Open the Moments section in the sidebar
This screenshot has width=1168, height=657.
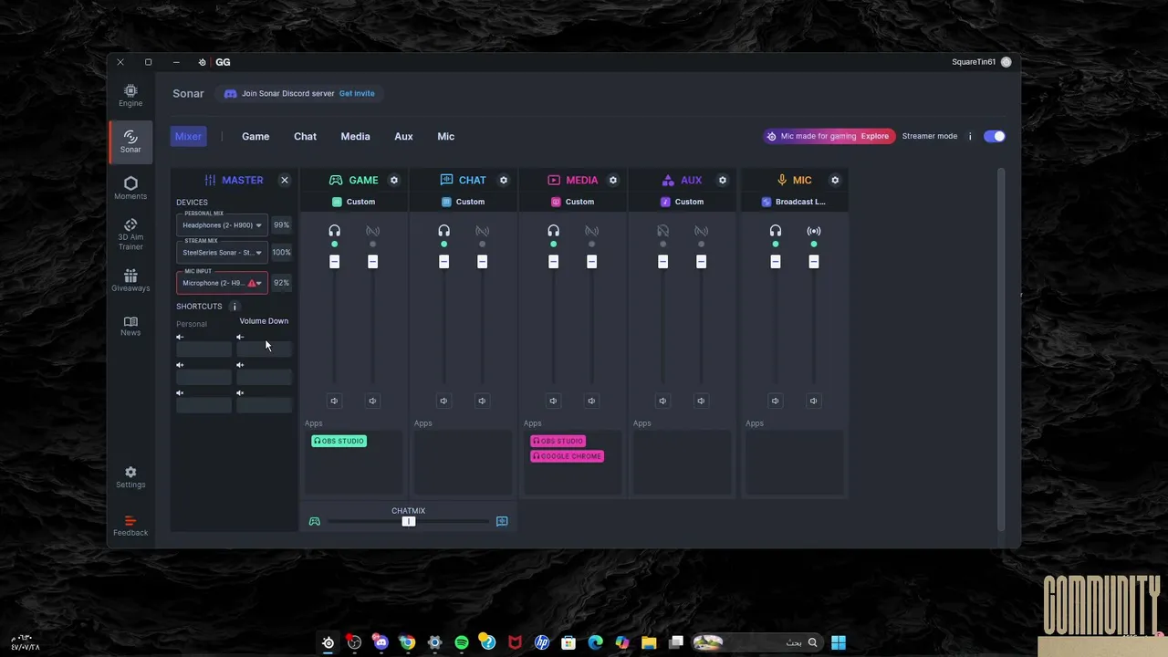[x=130, y=189]
